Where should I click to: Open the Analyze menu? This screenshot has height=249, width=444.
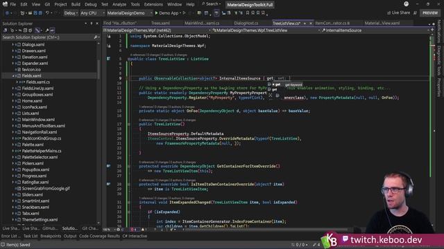[119, 5]
